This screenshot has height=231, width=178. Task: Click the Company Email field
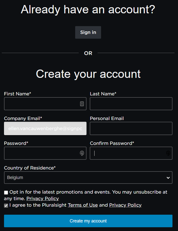(45, 129)
